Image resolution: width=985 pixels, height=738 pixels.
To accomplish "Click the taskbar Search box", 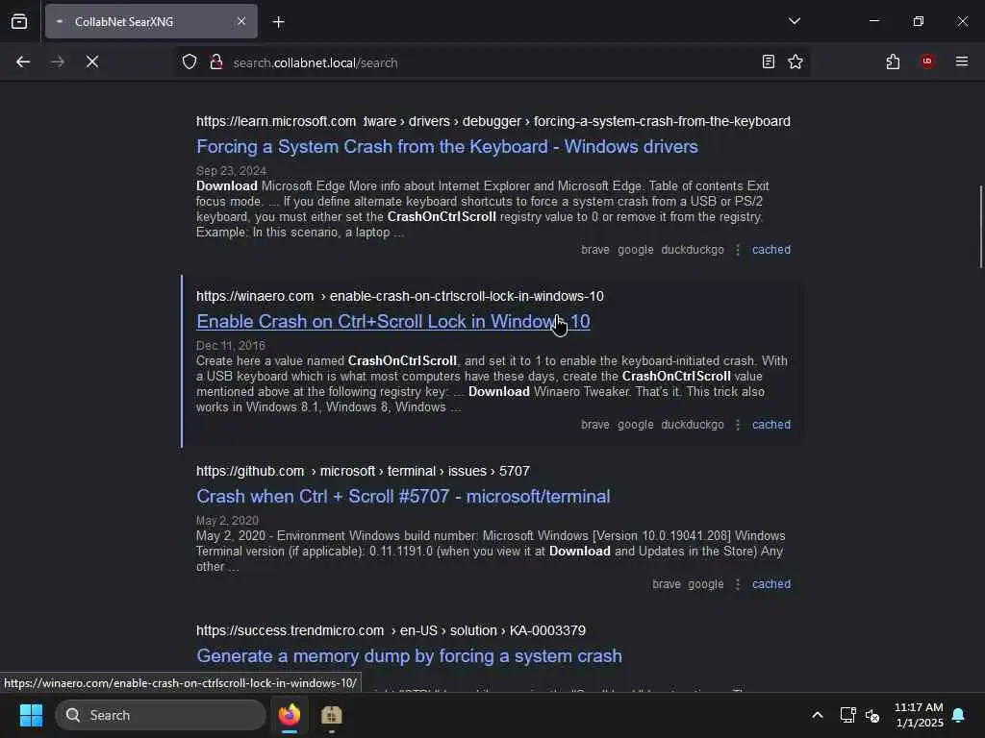I will coord(161,715).
